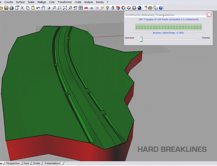
Task: Activate the Zoom Extents tool
Action: 65,8
